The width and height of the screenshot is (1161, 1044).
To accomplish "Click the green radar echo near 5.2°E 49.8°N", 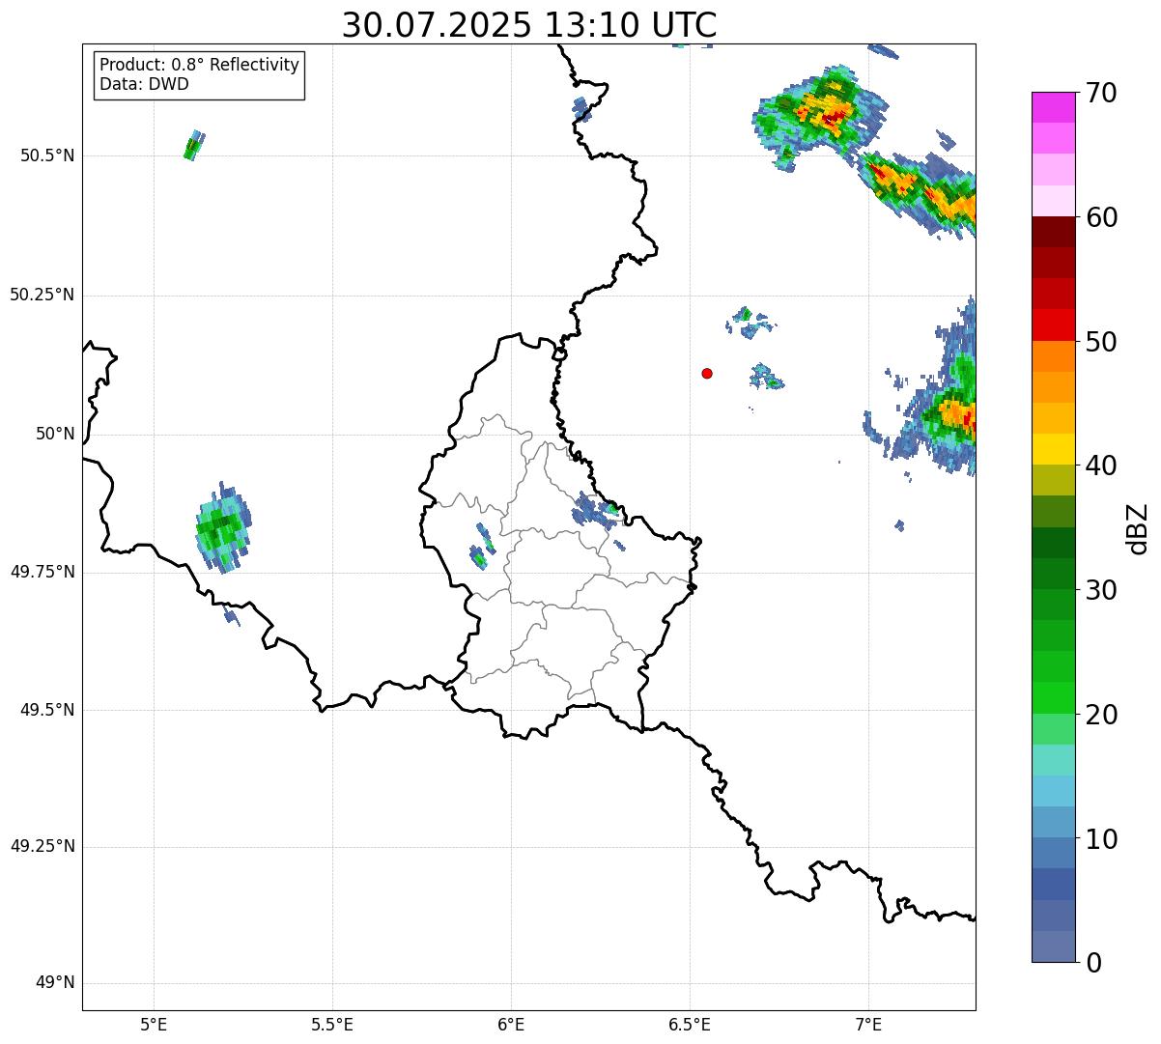I will [223, 527].
